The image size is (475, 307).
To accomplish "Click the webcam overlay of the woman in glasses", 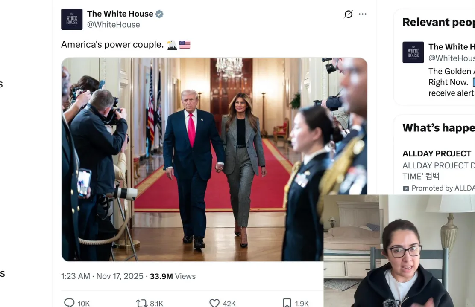I will point(399,251).
